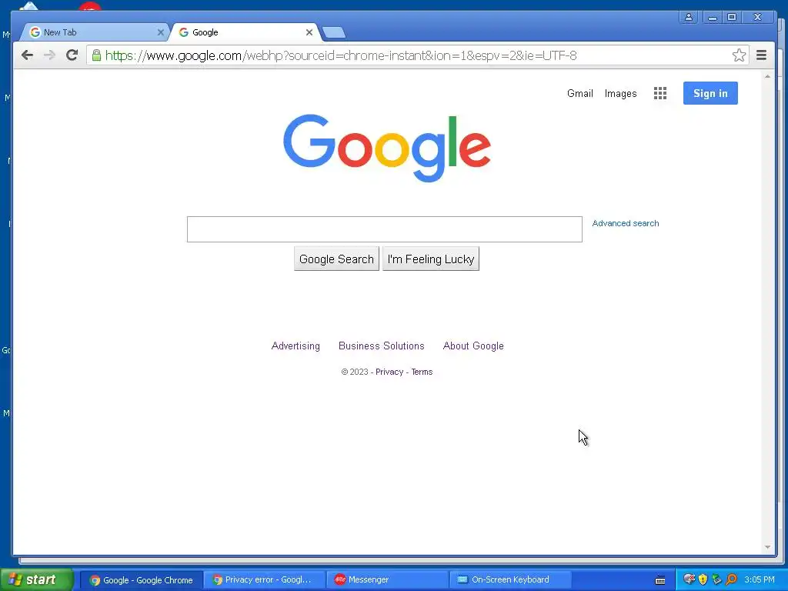Screen dimensions: 788x591
Task: Click the Chrome profile person icon
Action: tap(689, 17)
